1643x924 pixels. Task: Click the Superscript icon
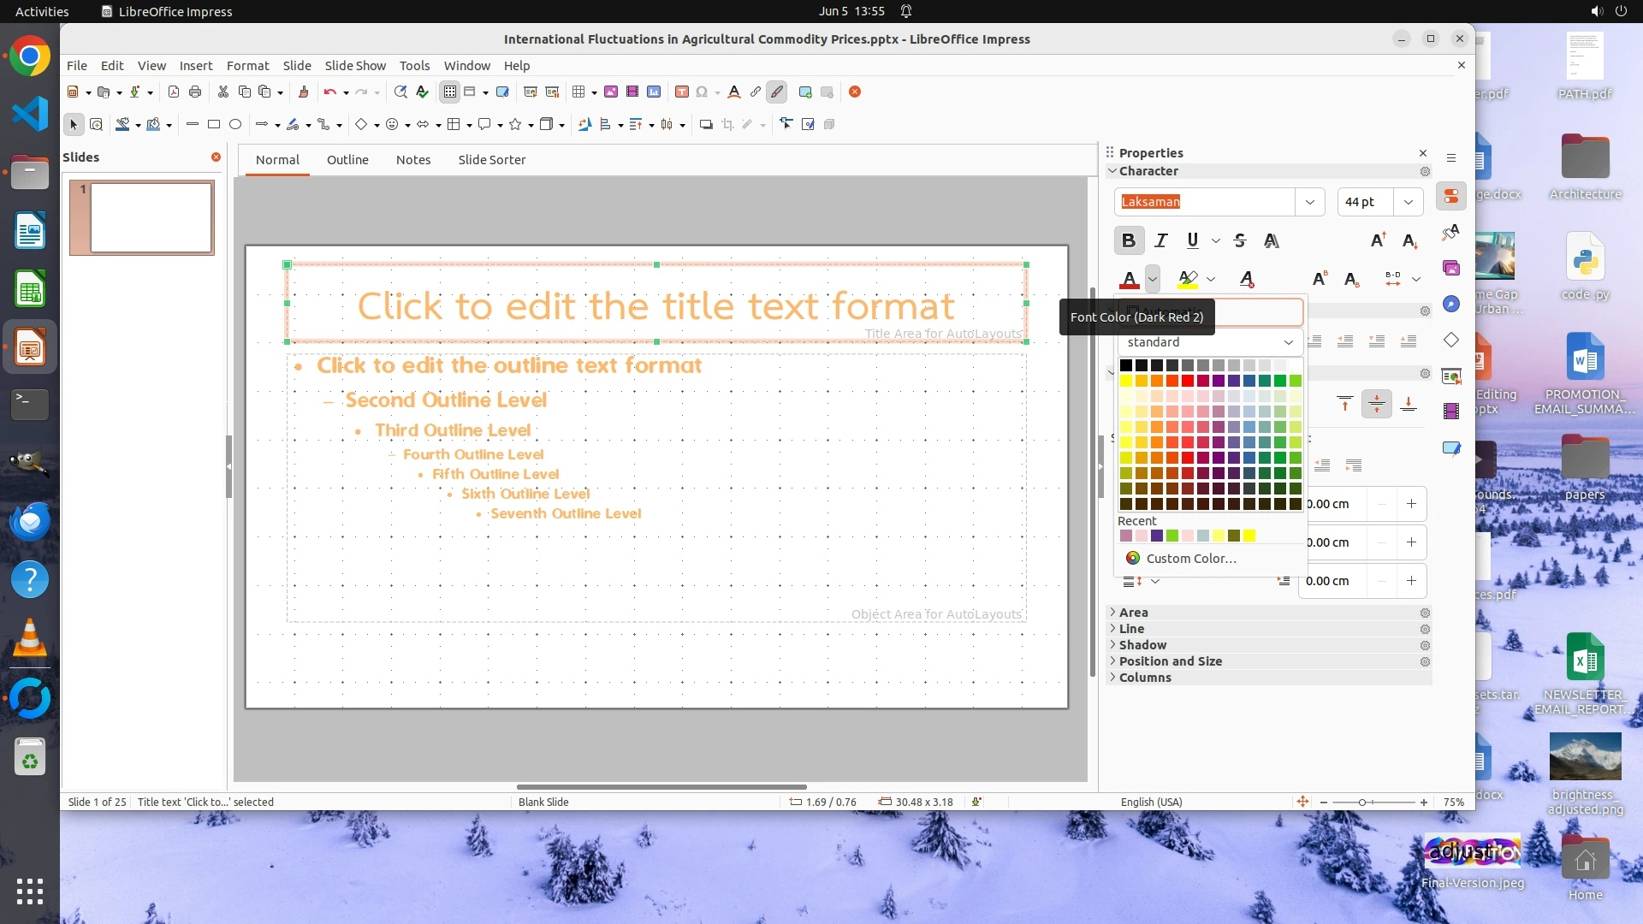click(x=1320, y=279)
